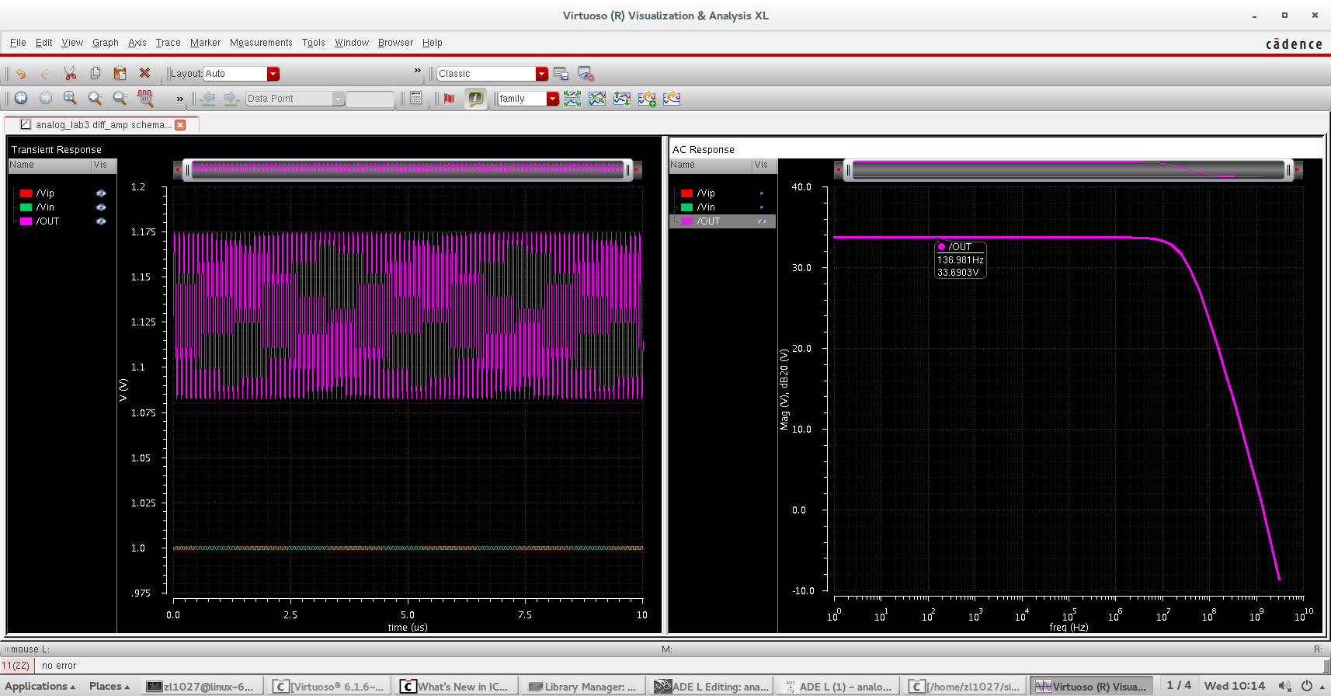The image size is (1331, 696).
Task: Click the Vis column header in Transient panel
Action: coord(103,165)
